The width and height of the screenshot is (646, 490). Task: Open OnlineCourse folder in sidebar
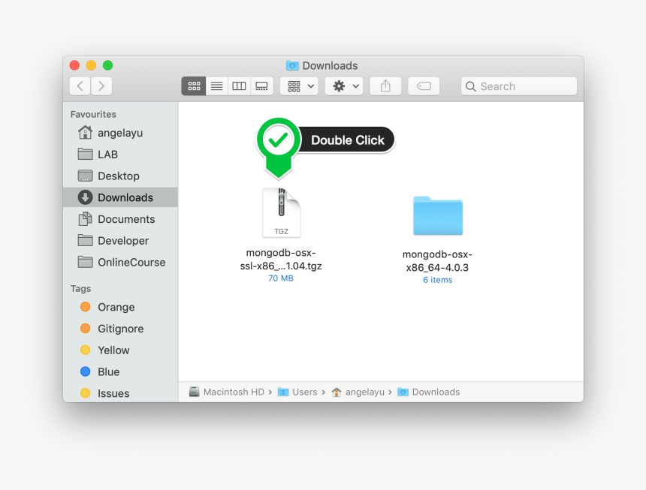coord(120,263)
